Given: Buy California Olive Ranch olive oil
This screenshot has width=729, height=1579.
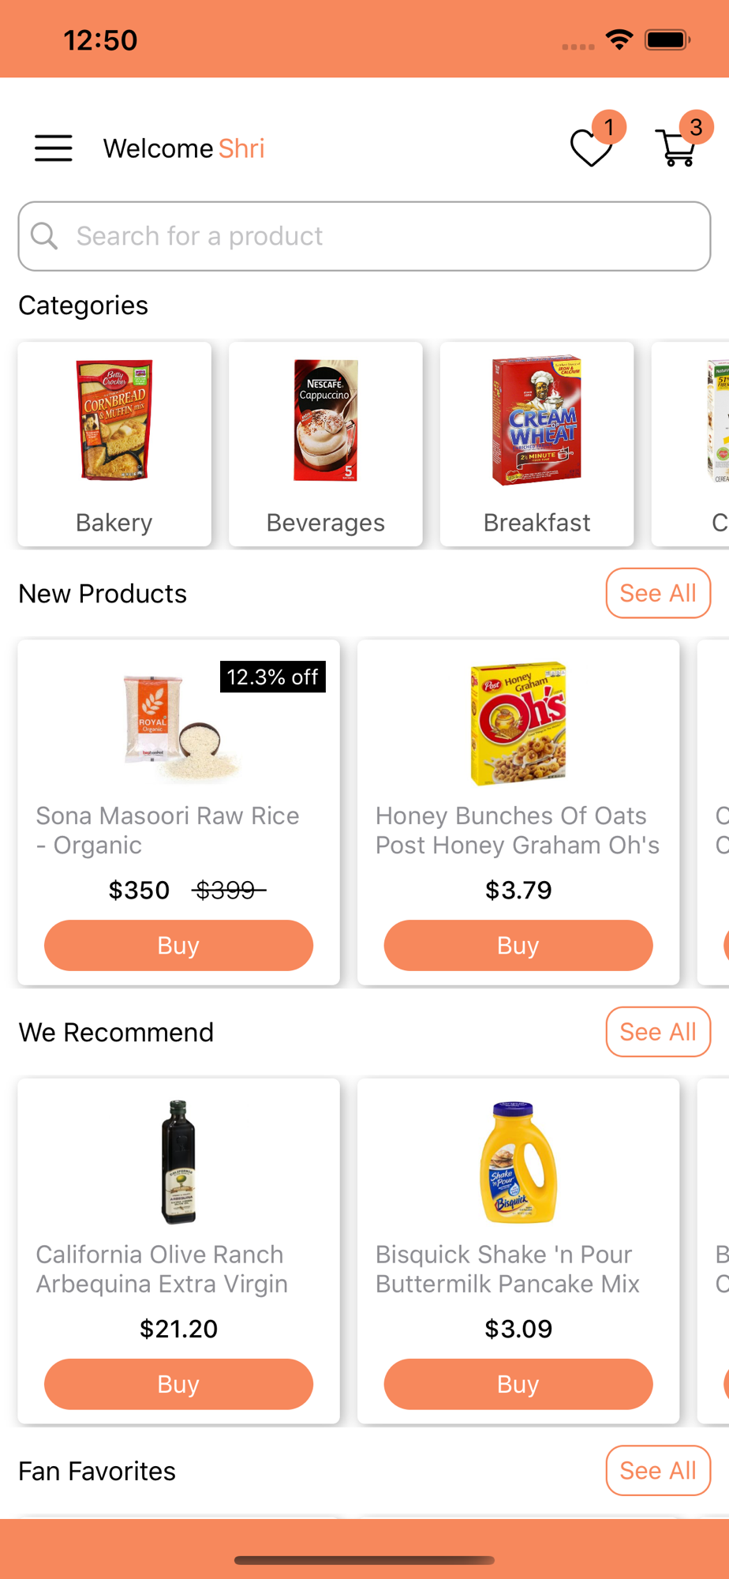Looking at the screenshot, I should tap(178, 1384).
